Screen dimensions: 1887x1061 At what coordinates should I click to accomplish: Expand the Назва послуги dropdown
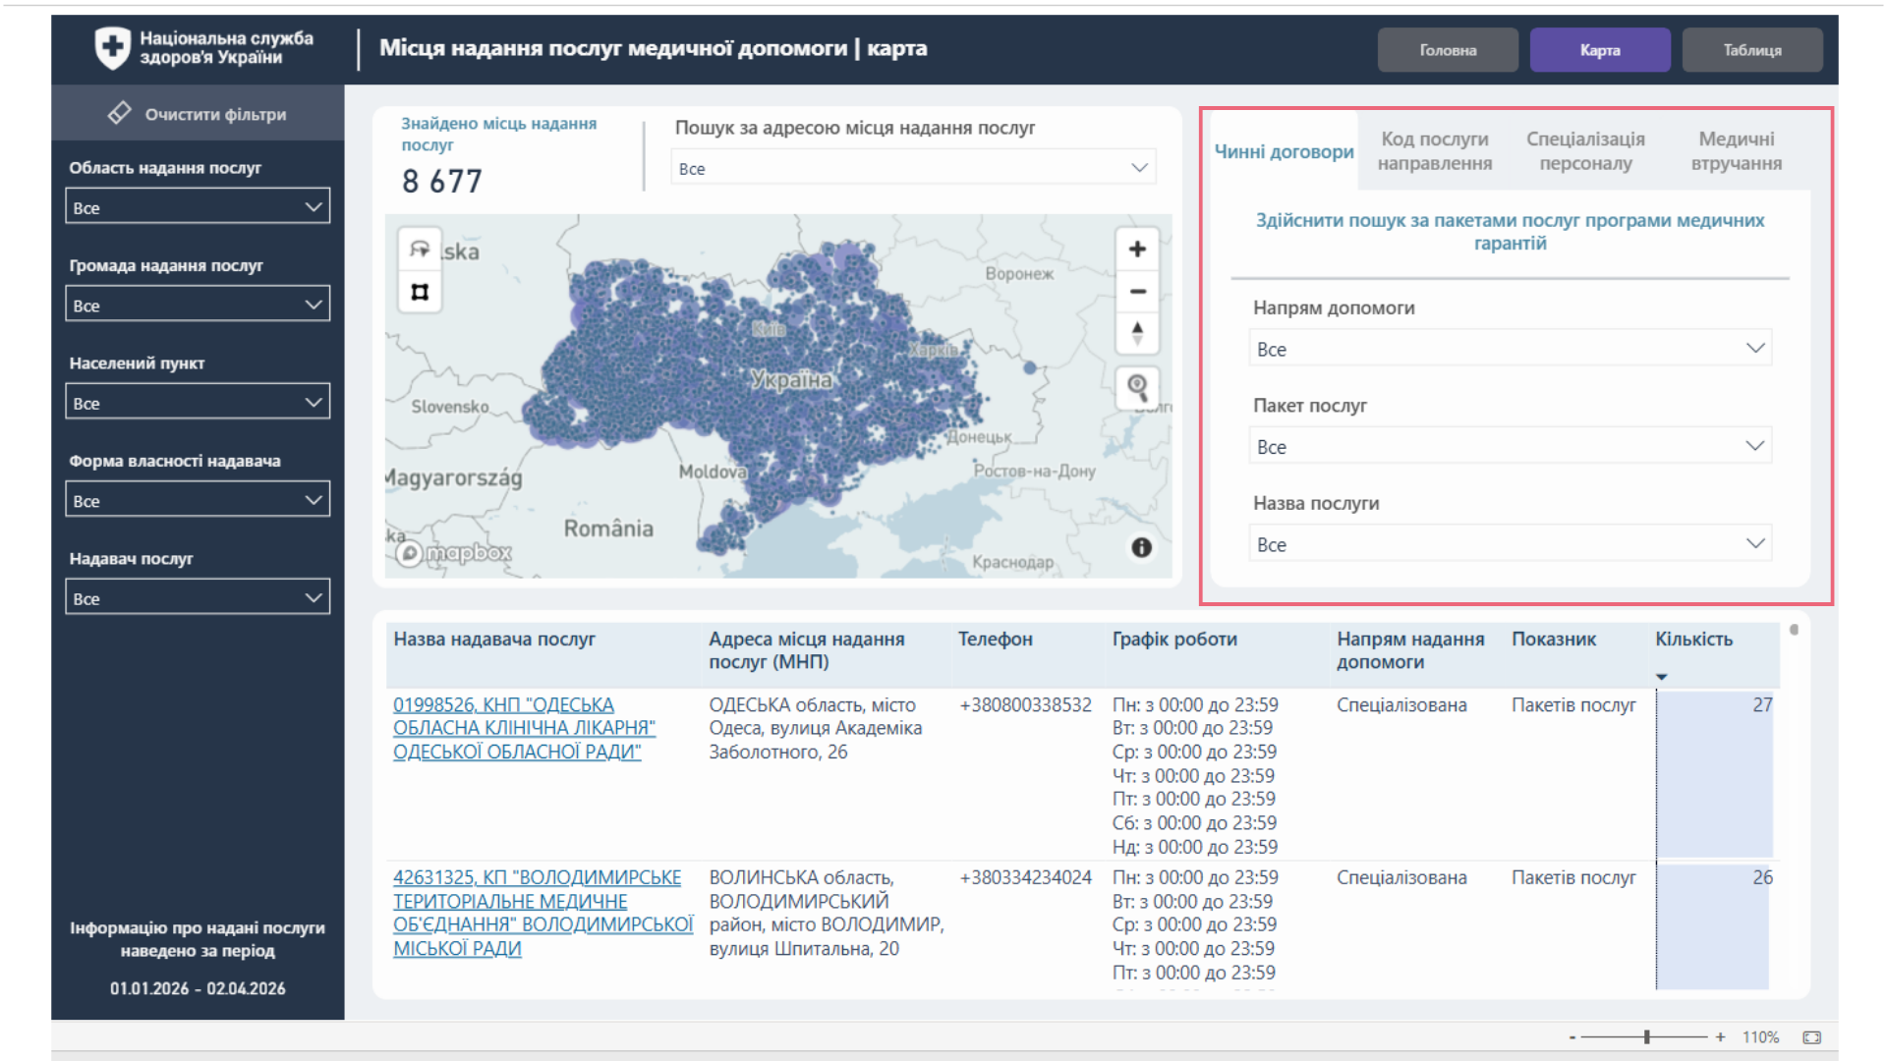1510,544
